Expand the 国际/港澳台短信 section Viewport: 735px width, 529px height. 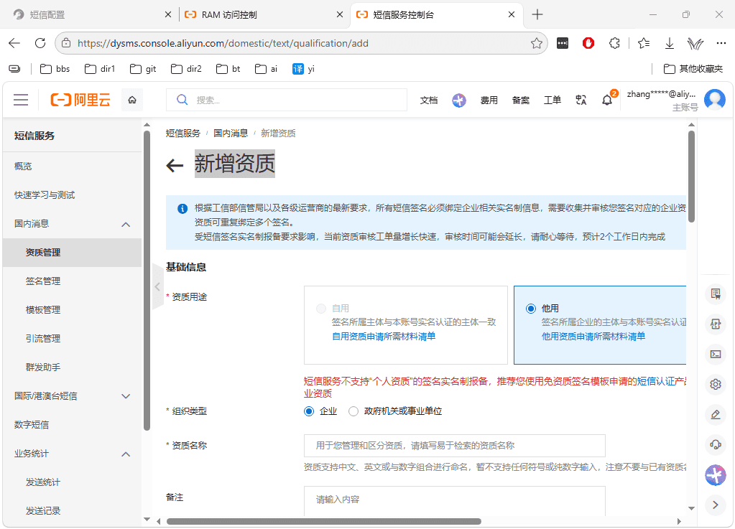point(126,396)
